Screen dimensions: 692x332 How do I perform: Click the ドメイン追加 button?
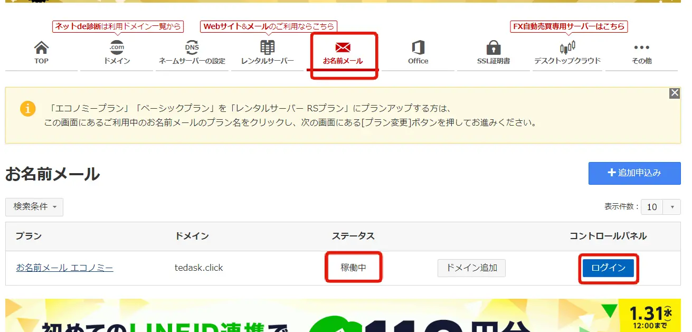471,268
